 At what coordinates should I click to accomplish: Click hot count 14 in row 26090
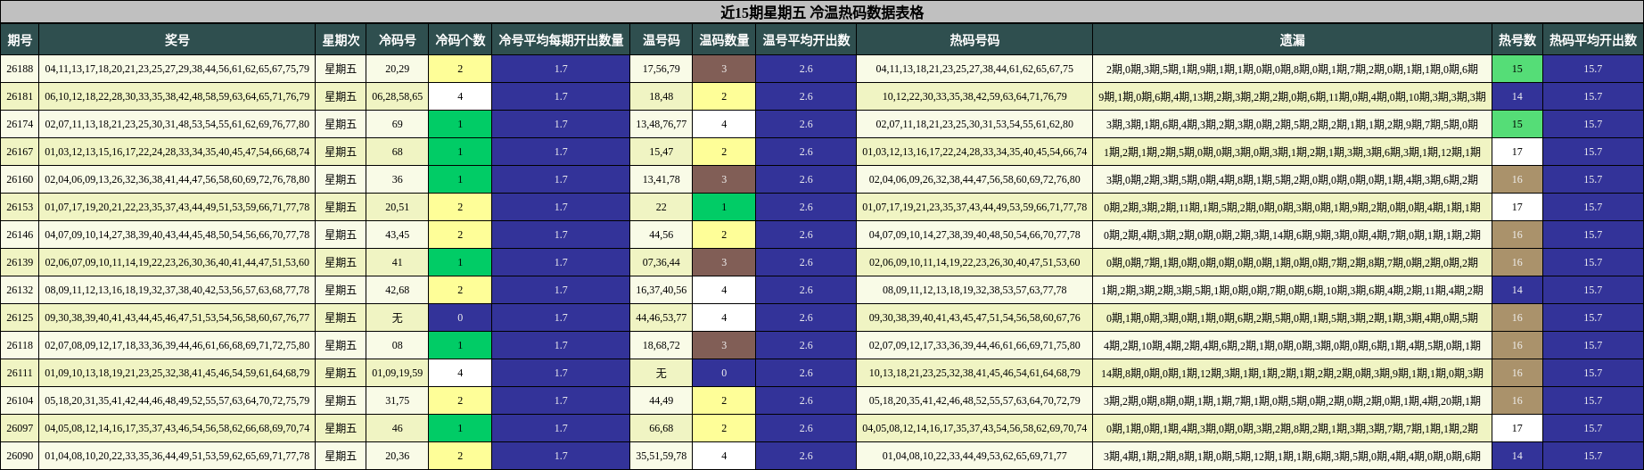[1517, 456]
